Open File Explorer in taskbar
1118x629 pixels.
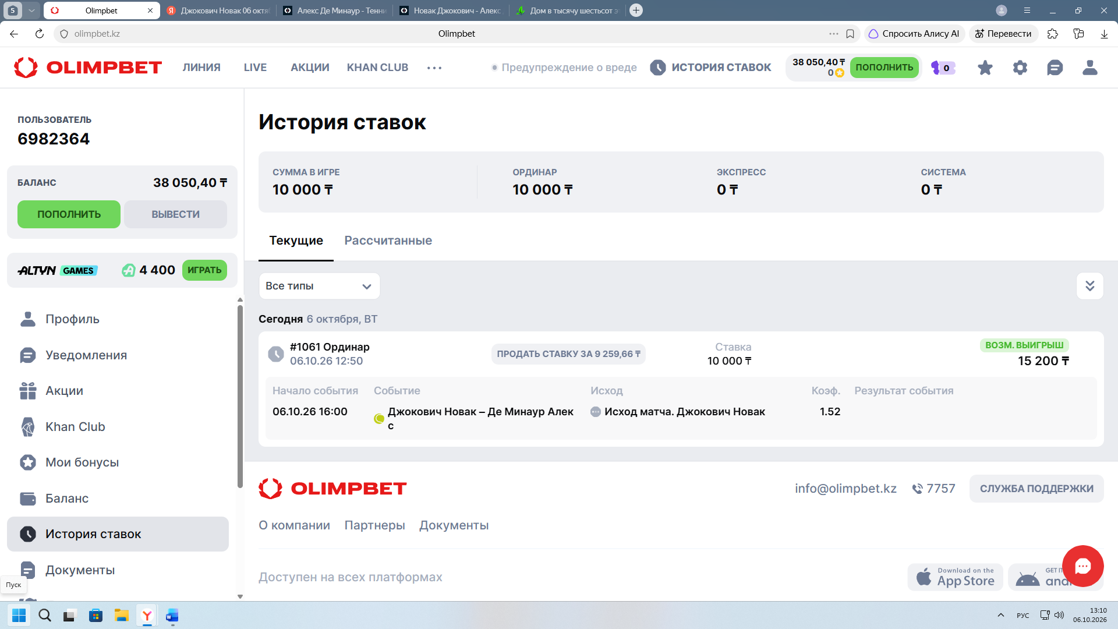[x=121, y=615]
